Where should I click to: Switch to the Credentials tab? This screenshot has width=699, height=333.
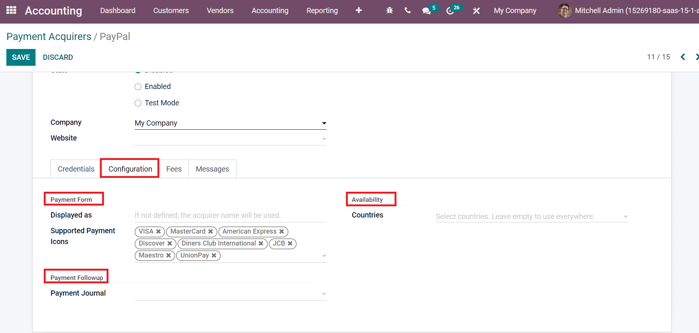76,169
